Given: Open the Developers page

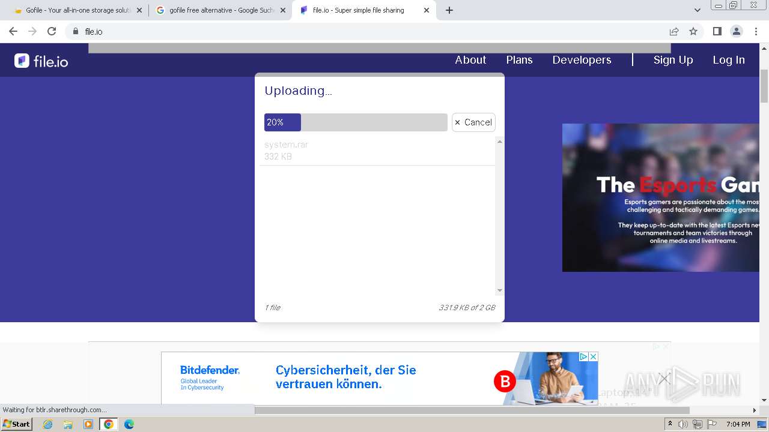Looking at the screenshot, I should point(582,60).
